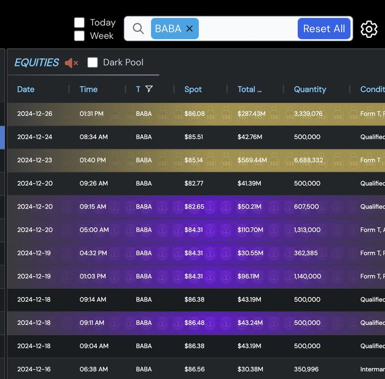385x379 pixels.
Task: Click the 3,339,076 quantity cell
Action: pos(308,114)
